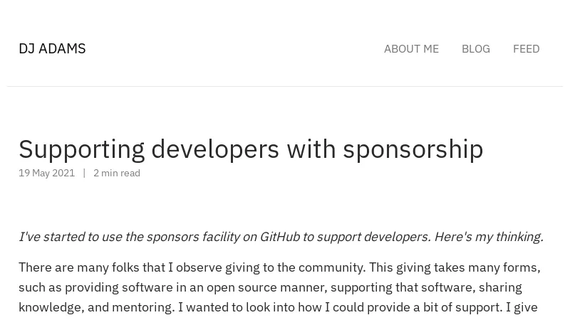Click the '2 min read' label
570x320 pixels.
pos(117,173)
